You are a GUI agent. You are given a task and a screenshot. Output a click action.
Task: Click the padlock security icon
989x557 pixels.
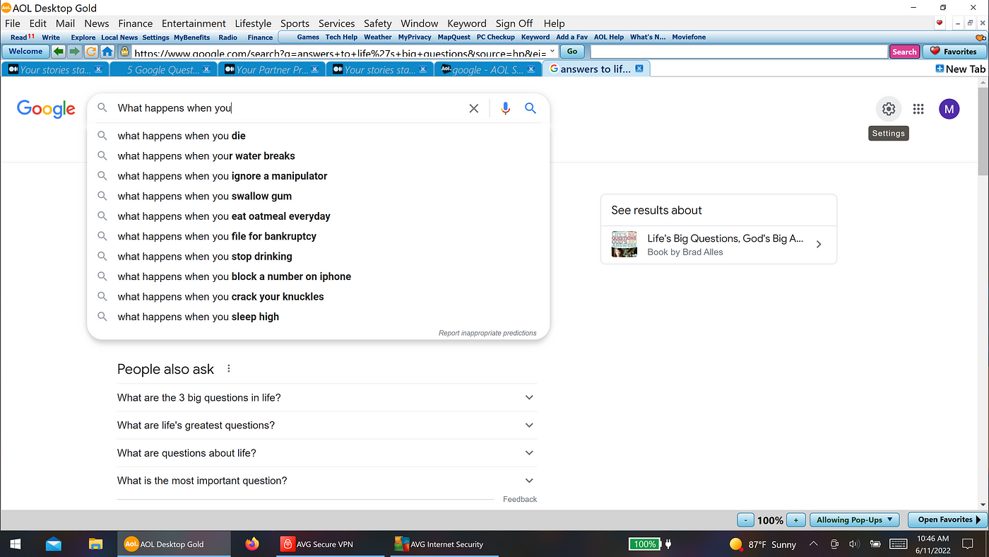[x=124, y=52]
